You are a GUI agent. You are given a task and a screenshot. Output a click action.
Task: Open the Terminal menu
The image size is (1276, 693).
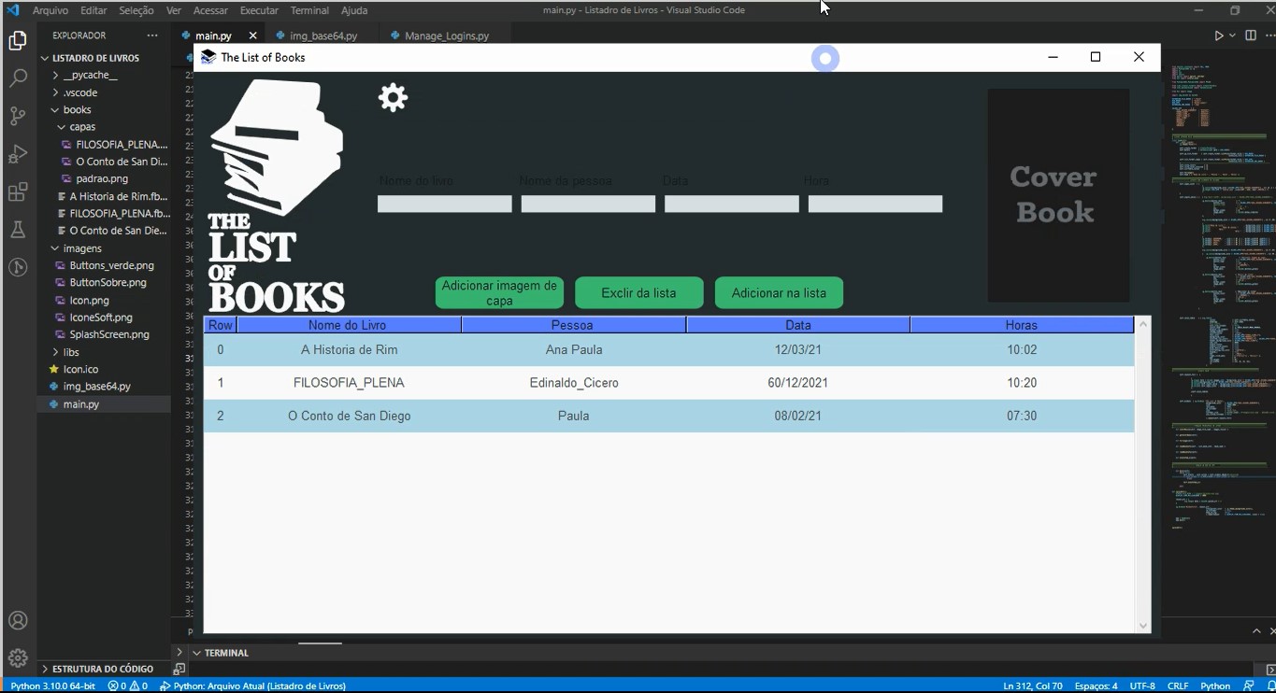tap(309, 10)
